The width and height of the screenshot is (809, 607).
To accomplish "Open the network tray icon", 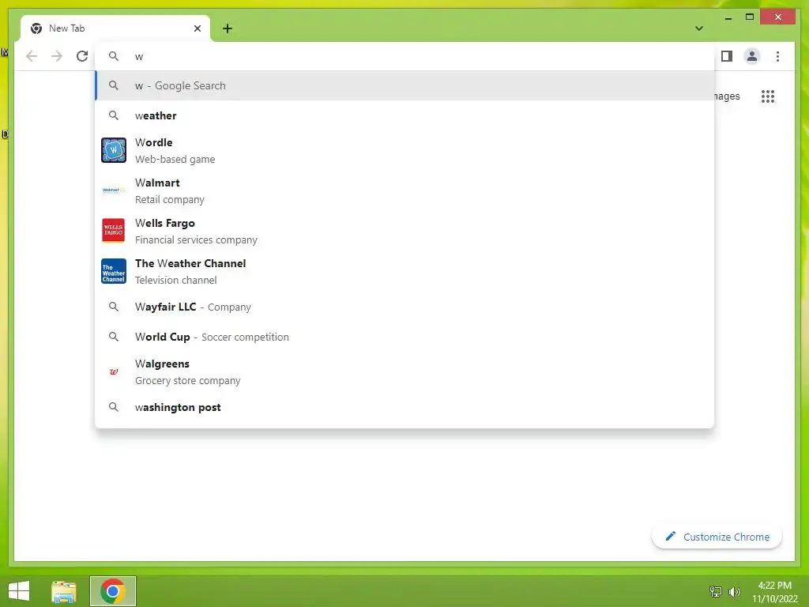I will 716,591.
